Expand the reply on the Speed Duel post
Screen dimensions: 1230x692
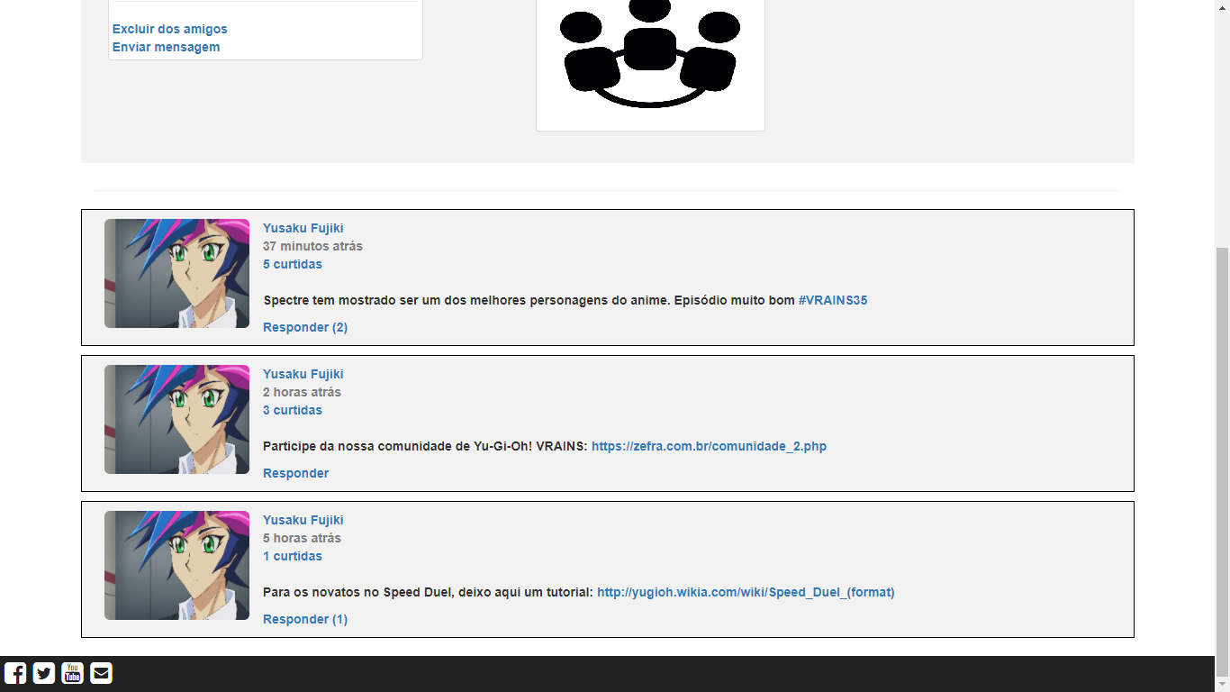click(305, 618)
